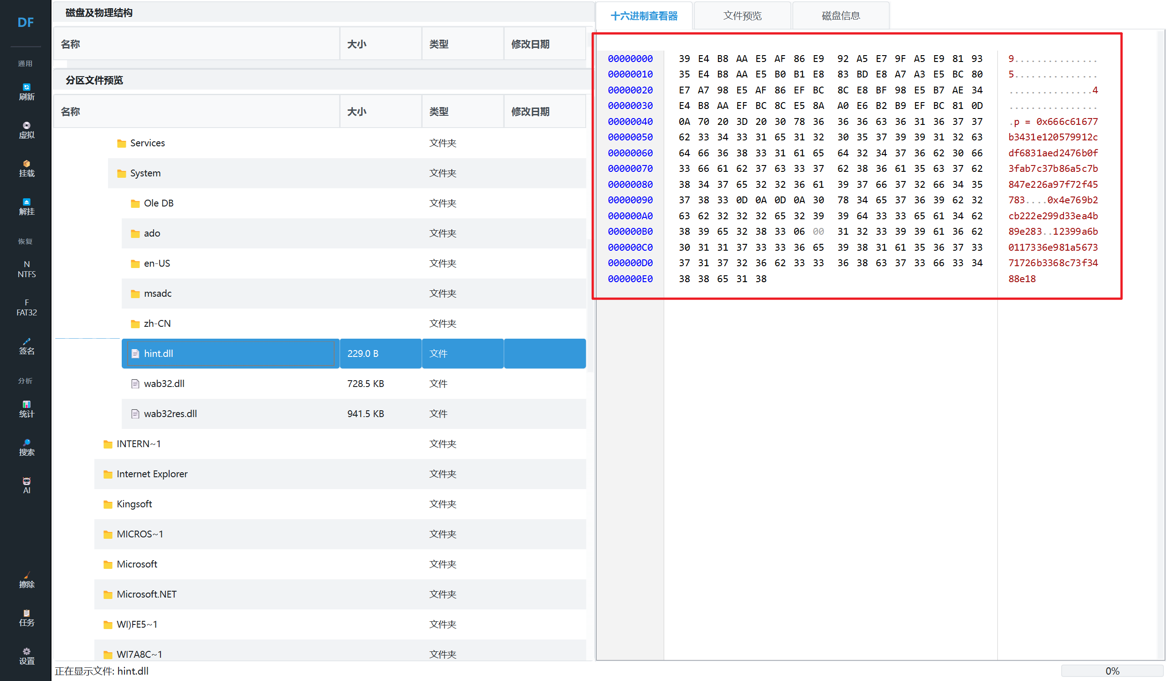Open the 搜索 search tool
The image size is (1167, 681).
(26, 447)
